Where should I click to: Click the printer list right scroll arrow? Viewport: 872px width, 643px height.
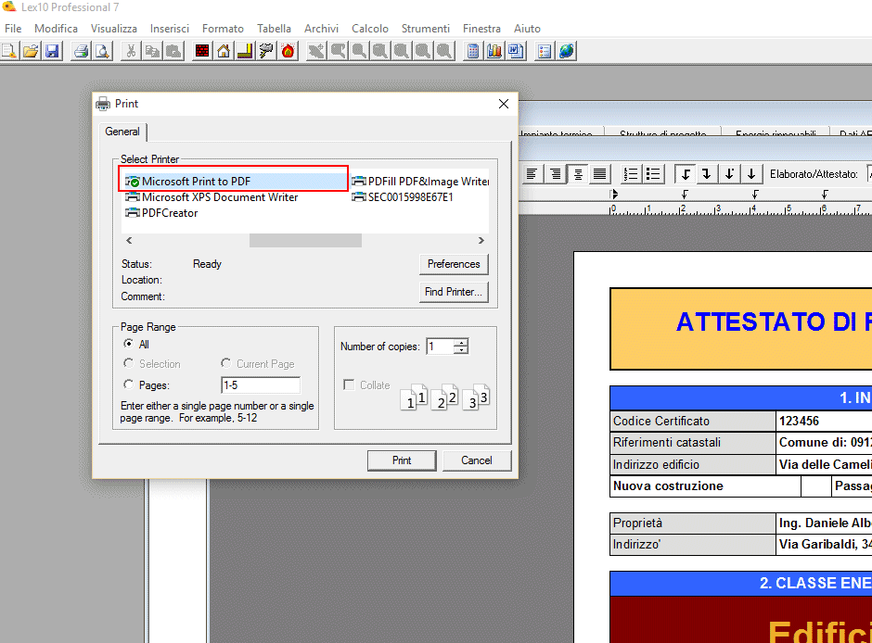(481, 241)
